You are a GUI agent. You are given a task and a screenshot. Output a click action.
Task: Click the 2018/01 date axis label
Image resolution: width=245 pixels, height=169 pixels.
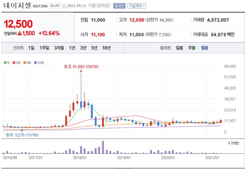coord(80,158)
